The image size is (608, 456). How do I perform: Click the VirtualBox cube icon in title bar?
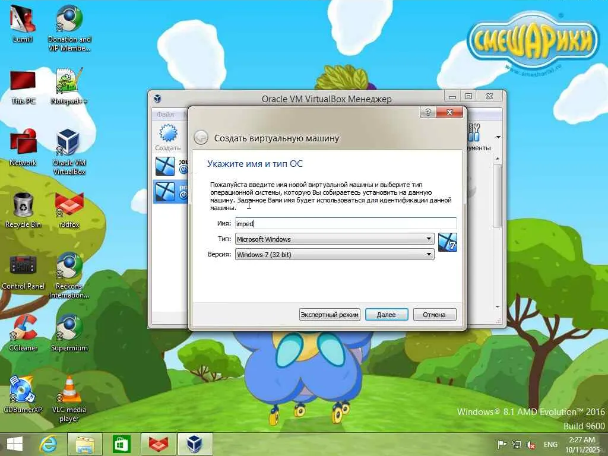[157, 99]
